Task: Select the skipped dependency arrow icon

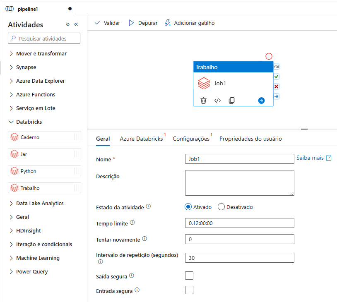Action: pos(277,67)
